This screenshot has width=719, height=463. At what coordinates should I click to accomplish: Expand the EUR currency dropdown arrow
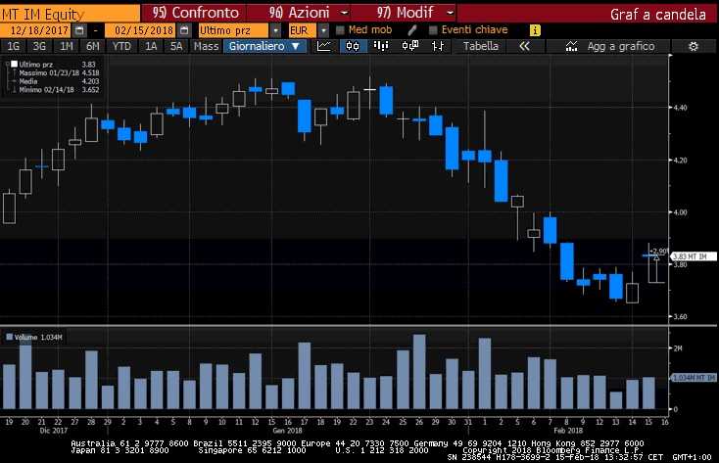pyautogui.click(x=323, y=30)
